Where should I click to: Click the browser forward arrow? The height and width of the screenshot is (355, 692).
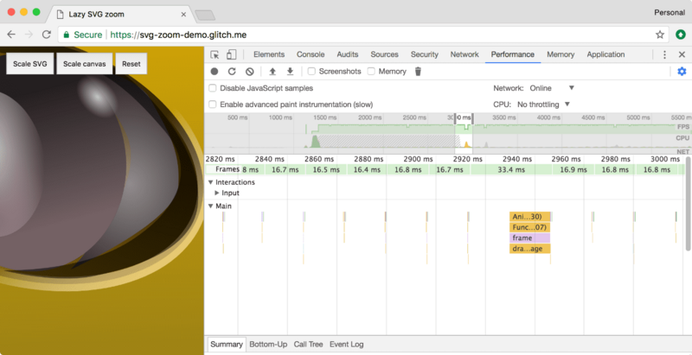29,35
